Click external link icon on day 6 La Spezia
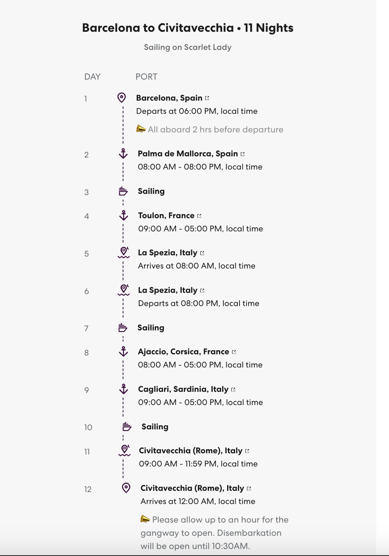Screen dimensions: 389x556 pyautogui.click(x=202, y=290)
